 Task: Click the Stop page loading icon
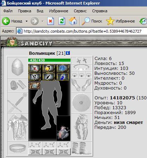coord(51,21)
